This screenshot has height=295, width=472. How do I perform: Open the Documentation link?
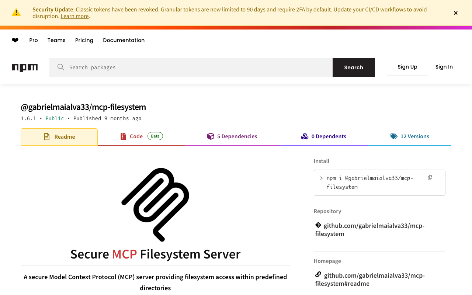coord(124,40)
